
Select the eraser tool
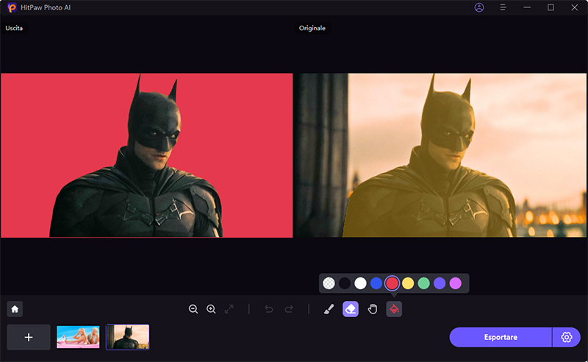pos(351,309)
